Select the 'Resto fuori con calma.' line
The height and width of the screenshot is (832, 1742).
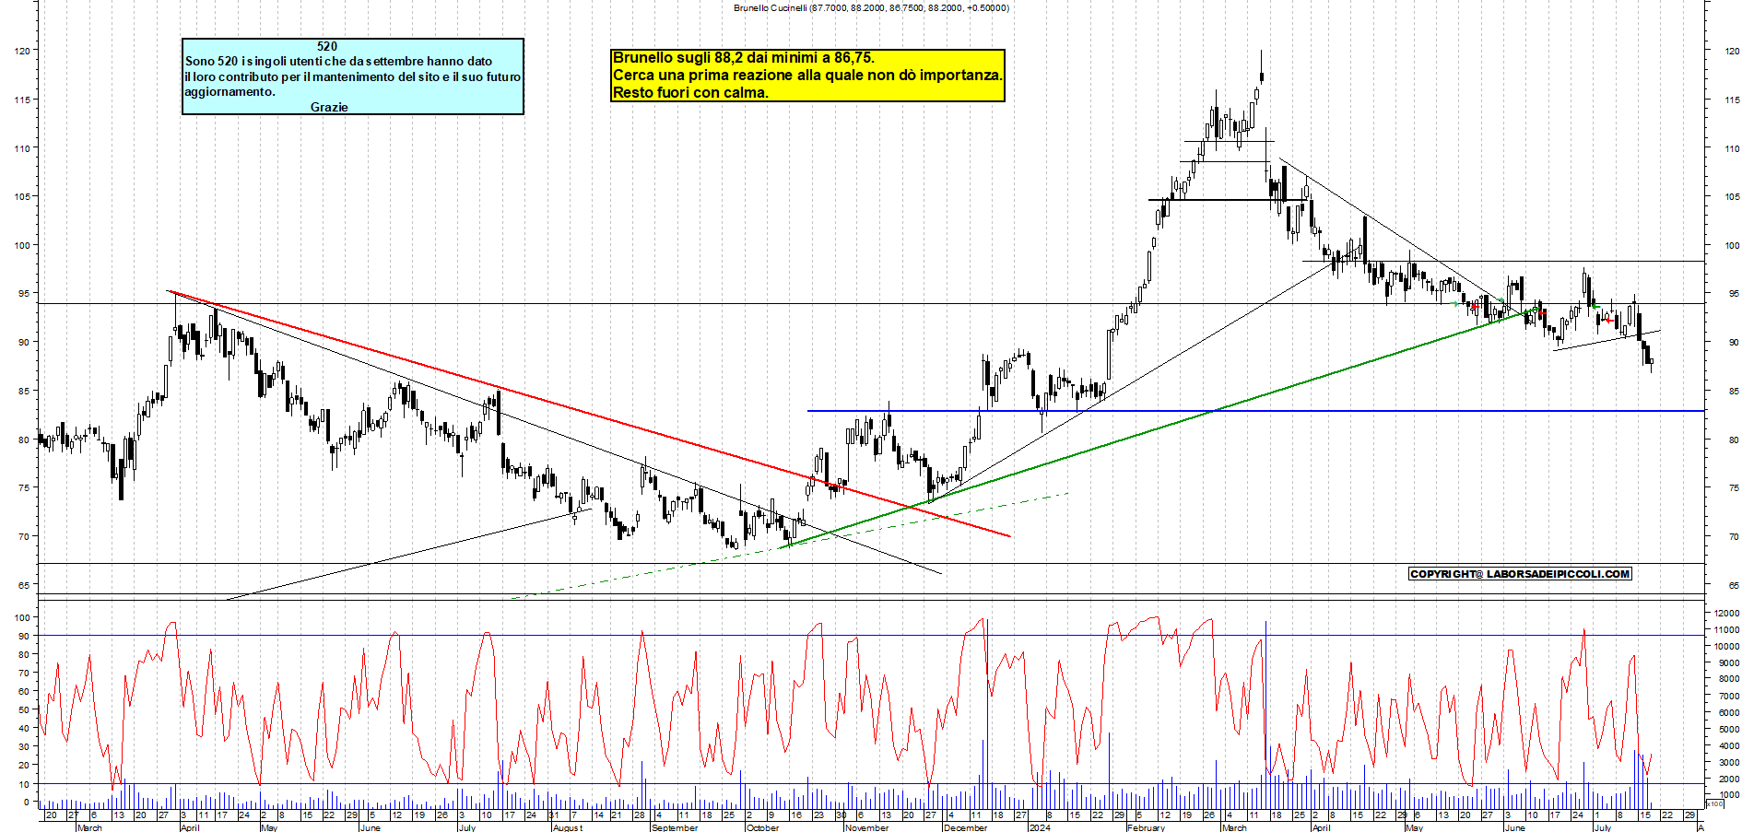point(690,92)
